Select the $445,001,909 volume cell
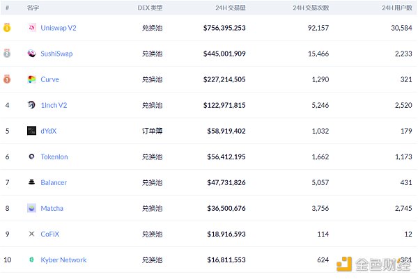418x279 pixels. tap(224, 54)
